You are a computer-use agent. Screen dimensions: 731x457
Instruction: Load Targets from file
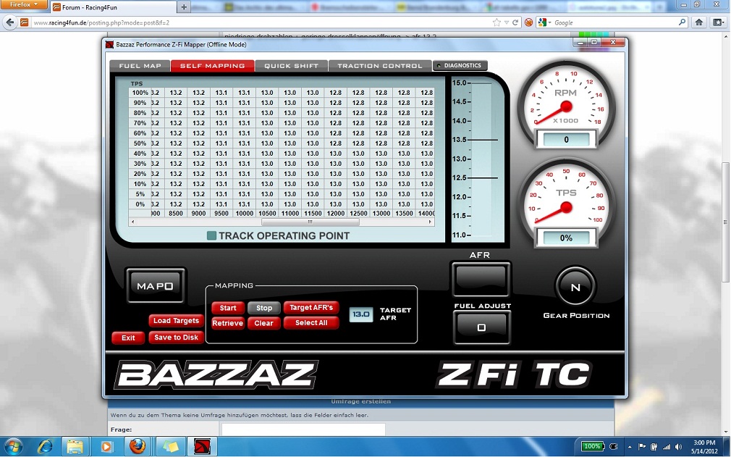click(176, 321)
